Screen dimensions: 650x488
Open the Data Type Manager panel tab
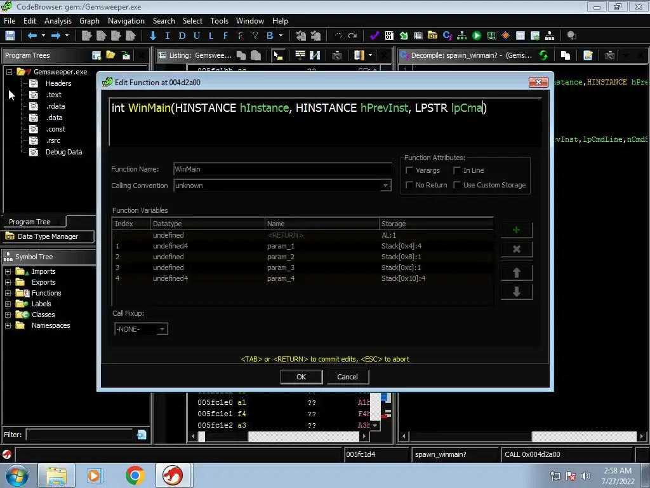pos(48,236)
